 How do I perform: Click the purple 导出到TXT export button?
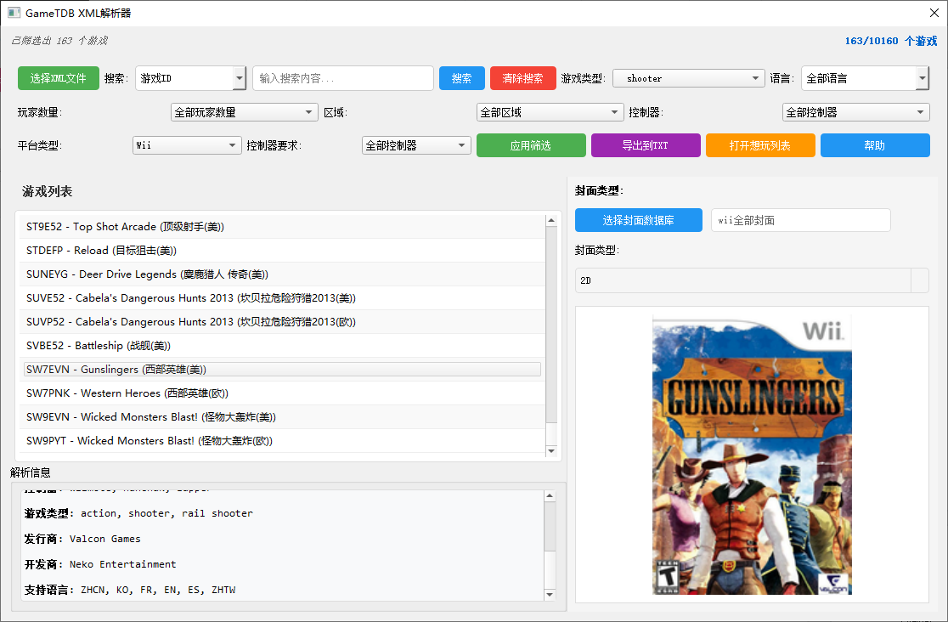click(x=646, y=145)
